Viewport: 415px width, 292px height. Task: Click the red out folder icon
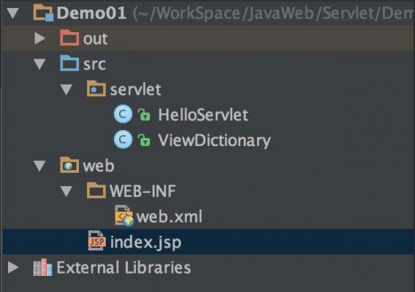coord(69,38)
